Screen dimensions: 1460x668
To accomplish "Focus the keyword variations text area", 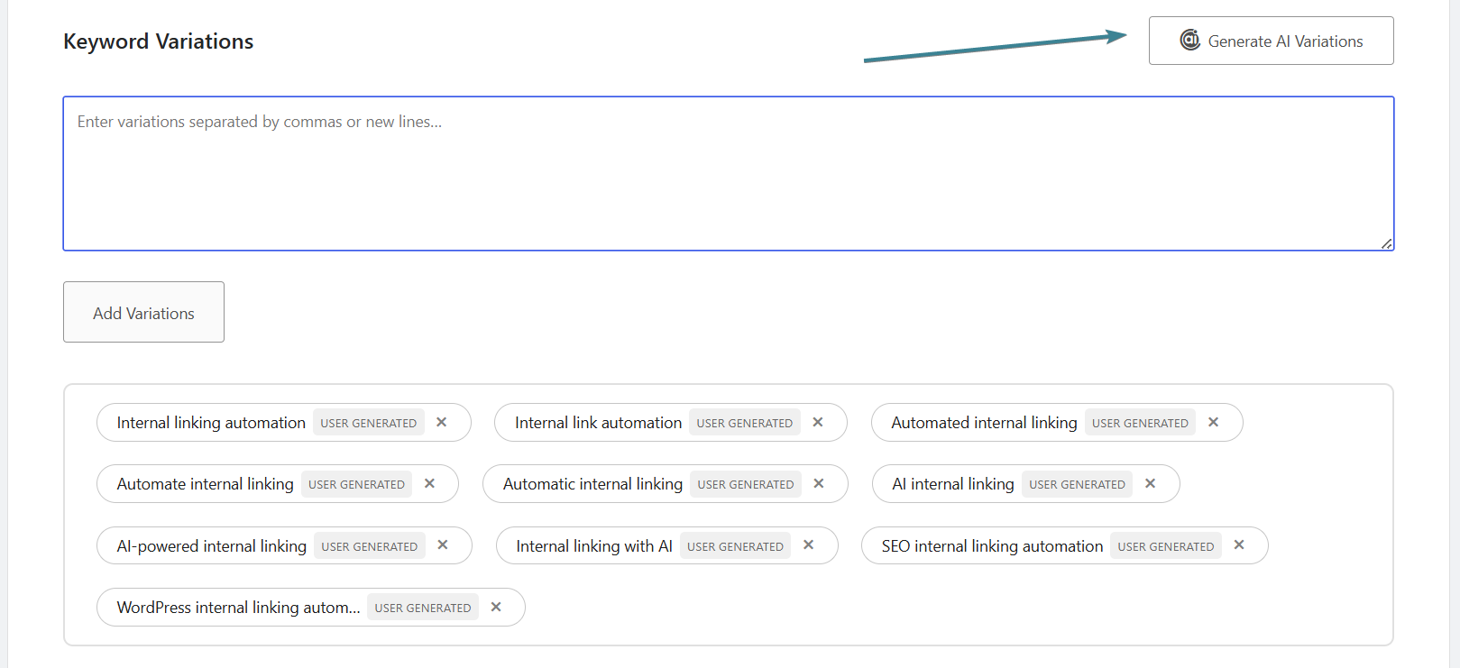I will tap(729, 173).
